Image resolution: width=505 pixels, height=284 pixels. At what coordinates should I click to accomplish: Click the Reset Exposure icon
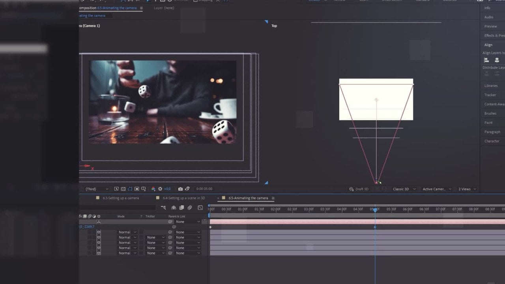point(160,189)
